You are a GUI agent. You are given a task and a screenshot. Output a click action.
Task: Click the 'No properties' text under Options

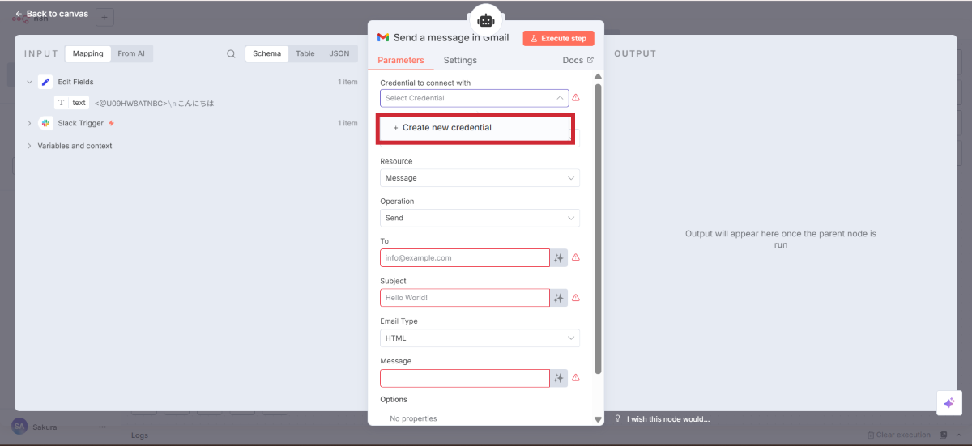pyautogui.click(x=413, y=418)
